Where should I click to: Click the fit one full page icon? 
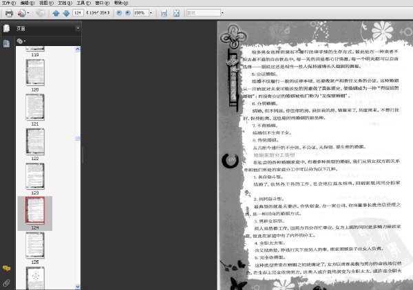coord(176,13)
